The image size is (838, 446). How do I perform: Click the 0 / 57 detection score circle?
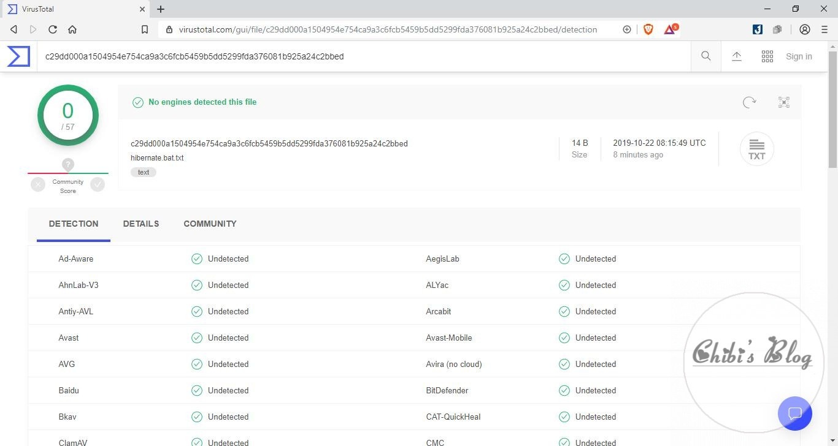[68, 115]
